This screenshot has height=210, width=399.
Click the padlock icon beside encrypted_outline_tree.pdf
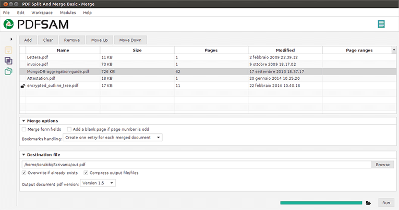tap(22, 85)
